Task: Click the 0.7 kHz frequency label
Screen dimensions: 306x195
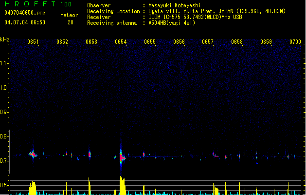Action: pos(4,161)
